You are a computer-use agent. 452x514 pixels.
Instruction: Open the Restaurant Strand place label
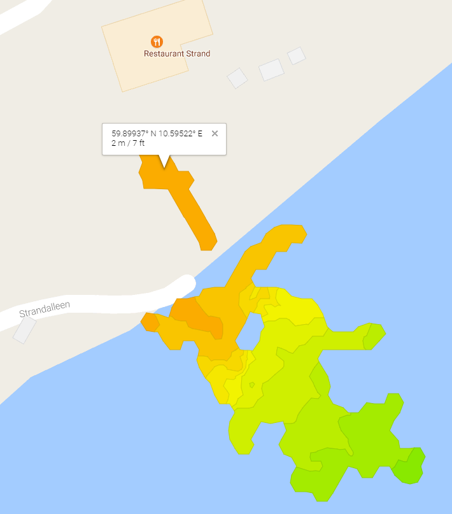click(177, 54)
